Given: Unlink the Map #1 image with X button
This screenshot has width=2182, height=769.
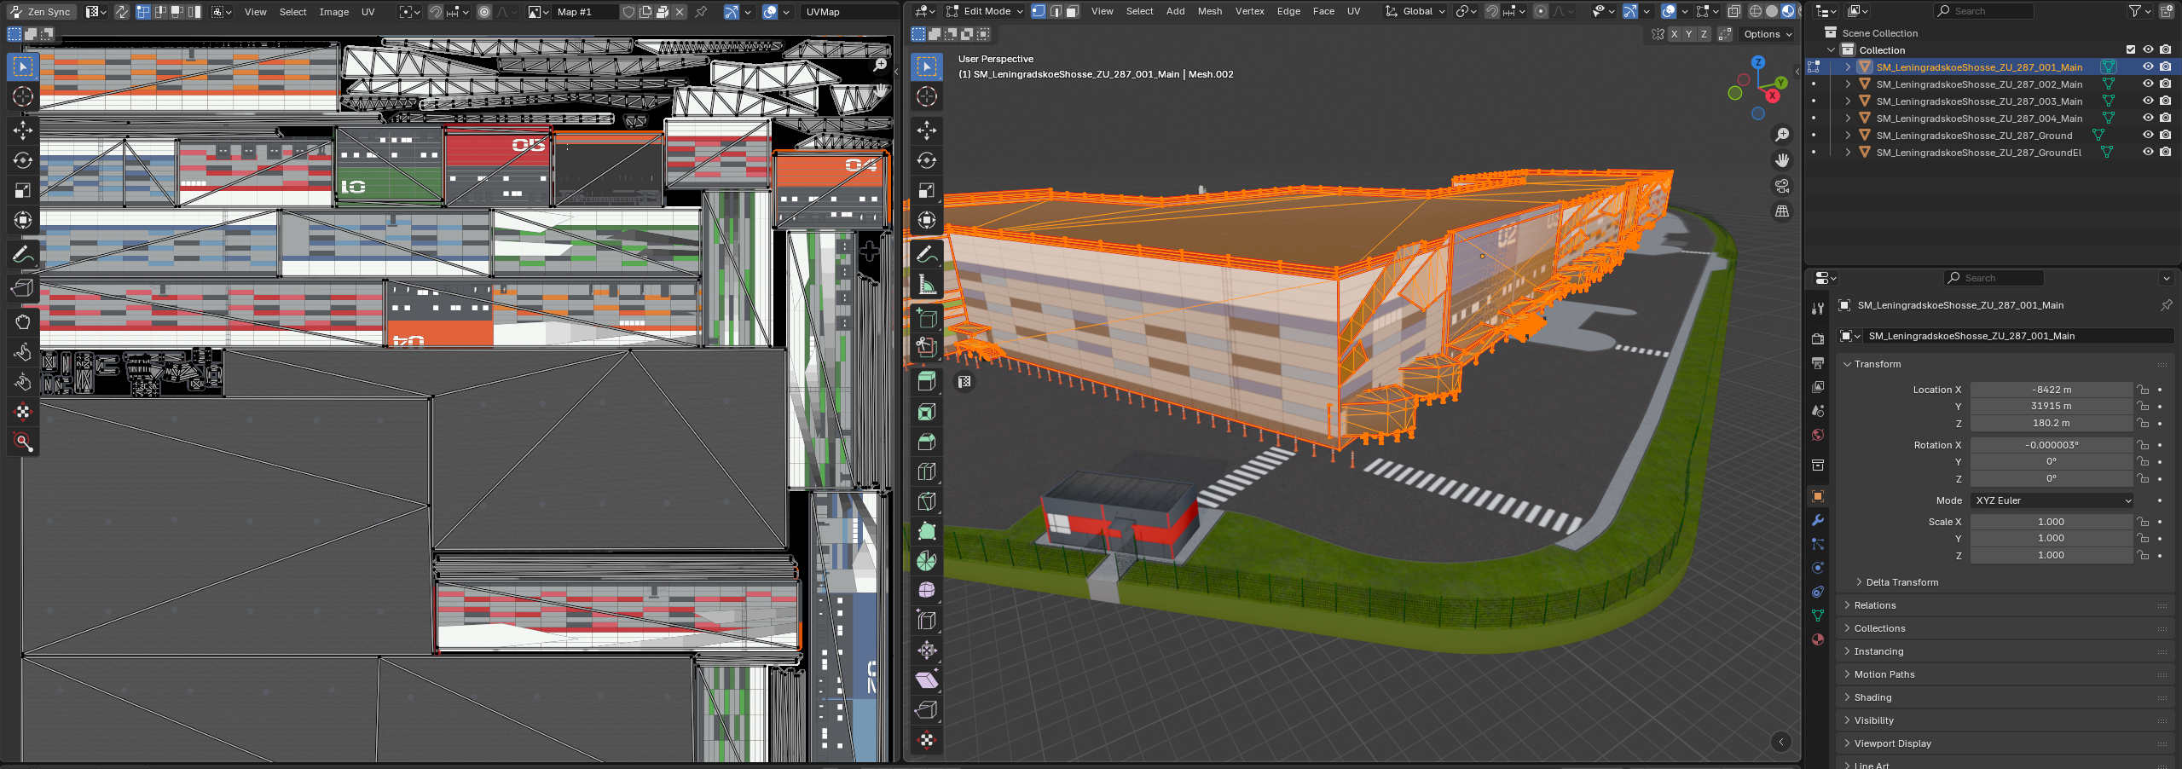Looking at the screenshot, I should click(x=680, y=12).
